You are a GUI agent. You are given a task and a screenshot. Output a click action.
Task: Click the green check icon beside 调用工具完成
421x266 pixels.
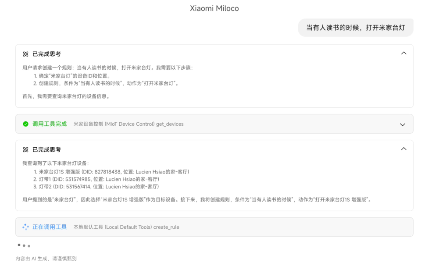[25, 124]
